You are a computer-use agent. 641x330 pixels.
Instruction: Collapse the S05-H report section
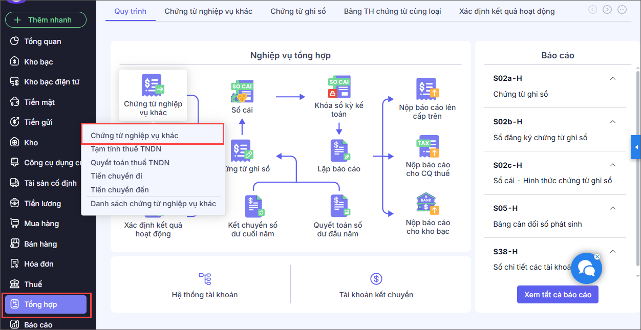[612, 208]
